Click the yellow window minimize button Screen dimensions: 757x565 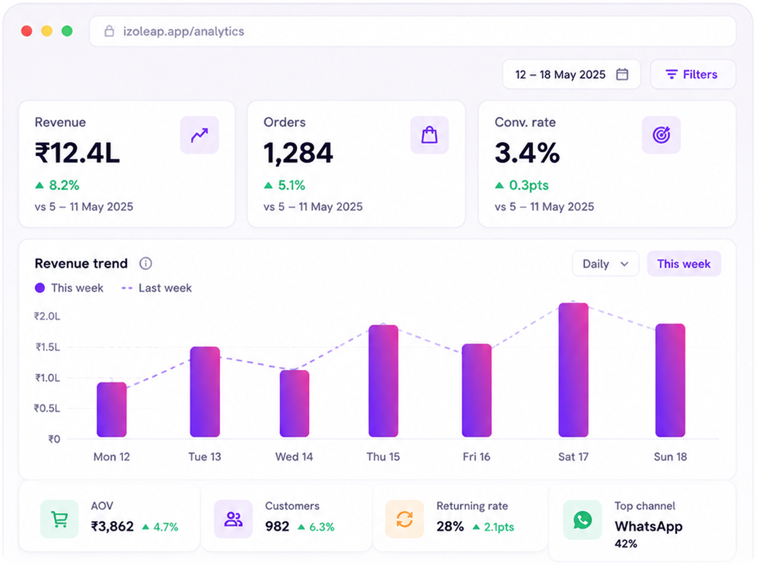[47, 31]
